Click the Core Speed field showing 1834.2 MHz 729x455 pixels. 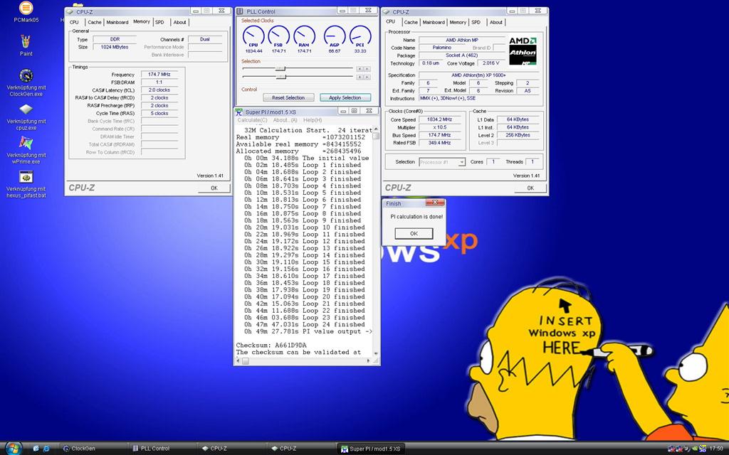[439, 119]
